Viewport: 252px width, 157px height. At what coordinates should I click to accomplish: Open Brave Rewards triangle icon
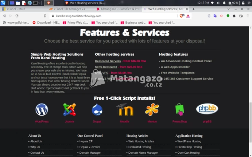click(188, 16)
